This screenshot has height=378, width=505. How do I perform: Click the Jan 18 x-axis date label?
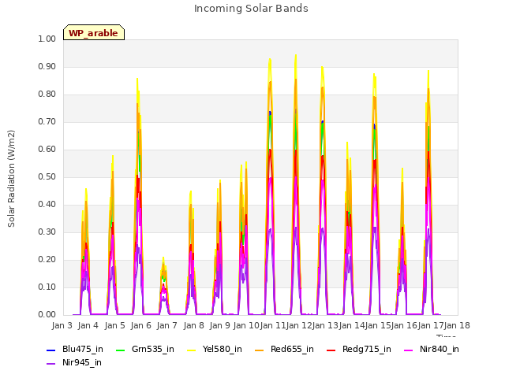(457, 325)
